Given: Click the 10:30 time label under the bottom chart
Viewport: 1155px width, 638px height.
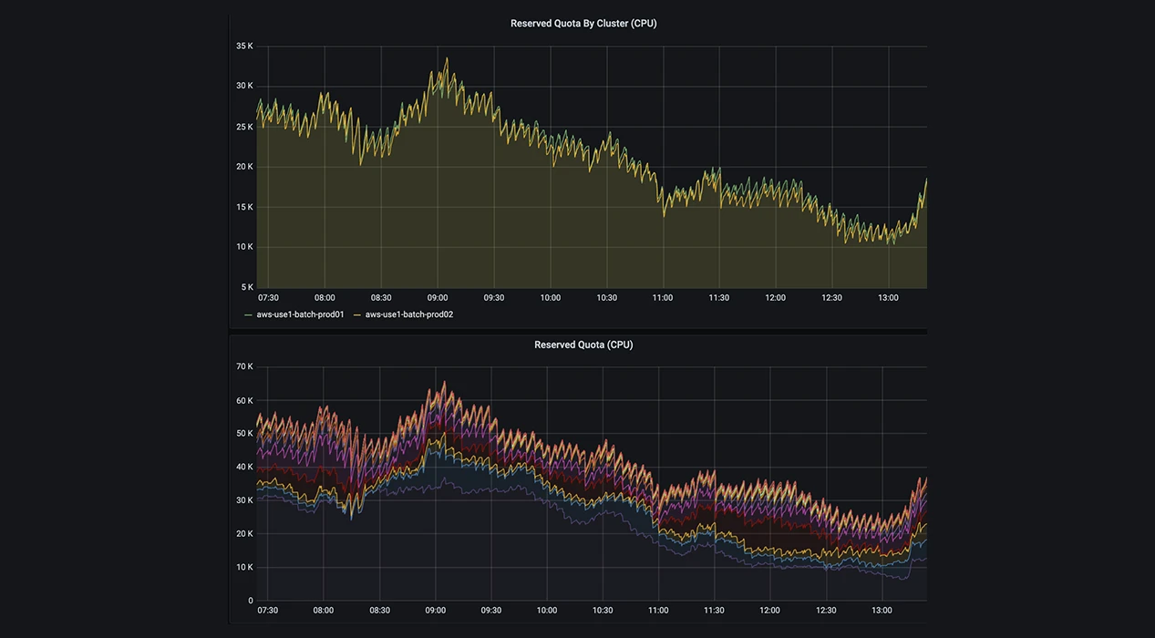Looking at the screenshot, I should click(603, 611).
